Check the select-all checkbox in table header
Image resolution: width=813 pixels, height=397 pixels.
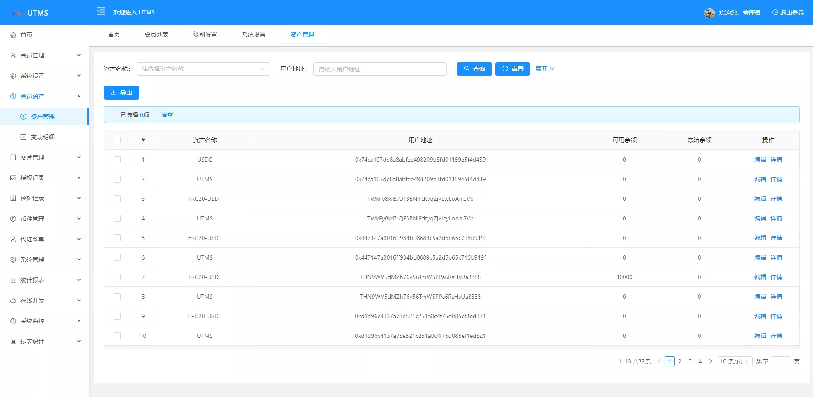117,140
